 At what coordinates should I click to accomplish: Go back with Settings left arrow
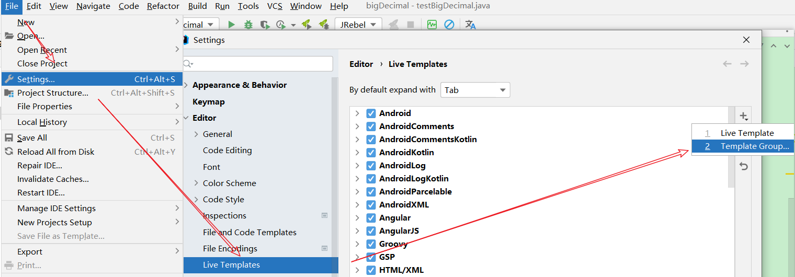(x=727, y=64)
